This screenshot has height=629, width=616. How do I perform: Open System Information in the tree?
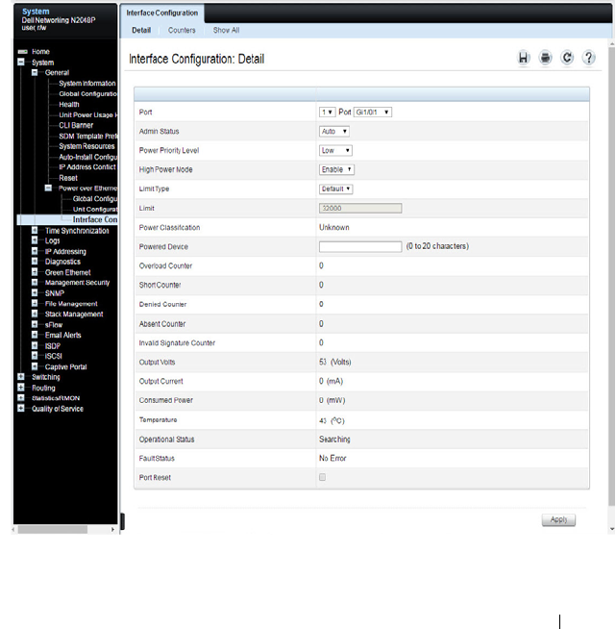(87, 84)
